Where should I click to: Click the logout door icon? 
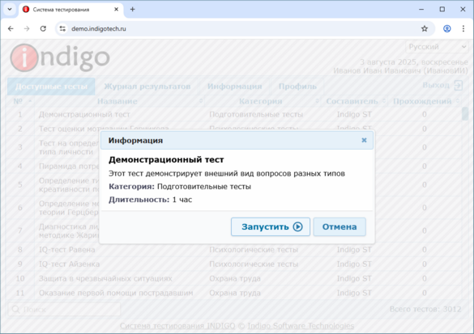click(x=459, y=86)
